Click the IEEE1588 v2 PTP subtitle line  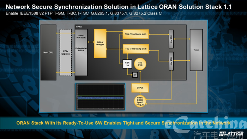pyautogui.click(x=84, y=13)
